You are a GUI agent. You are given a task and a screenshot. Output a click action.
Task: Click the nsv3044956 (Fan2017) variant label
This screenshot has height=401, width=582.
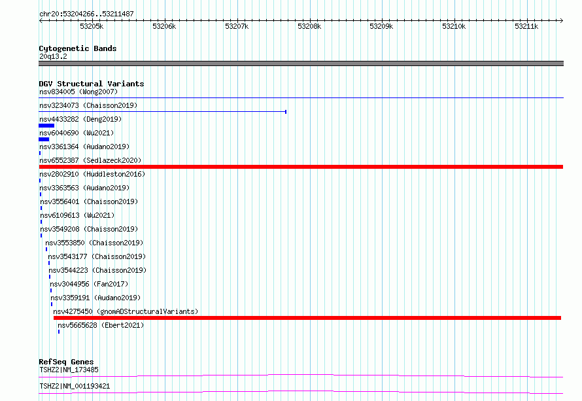coord(89,284)
